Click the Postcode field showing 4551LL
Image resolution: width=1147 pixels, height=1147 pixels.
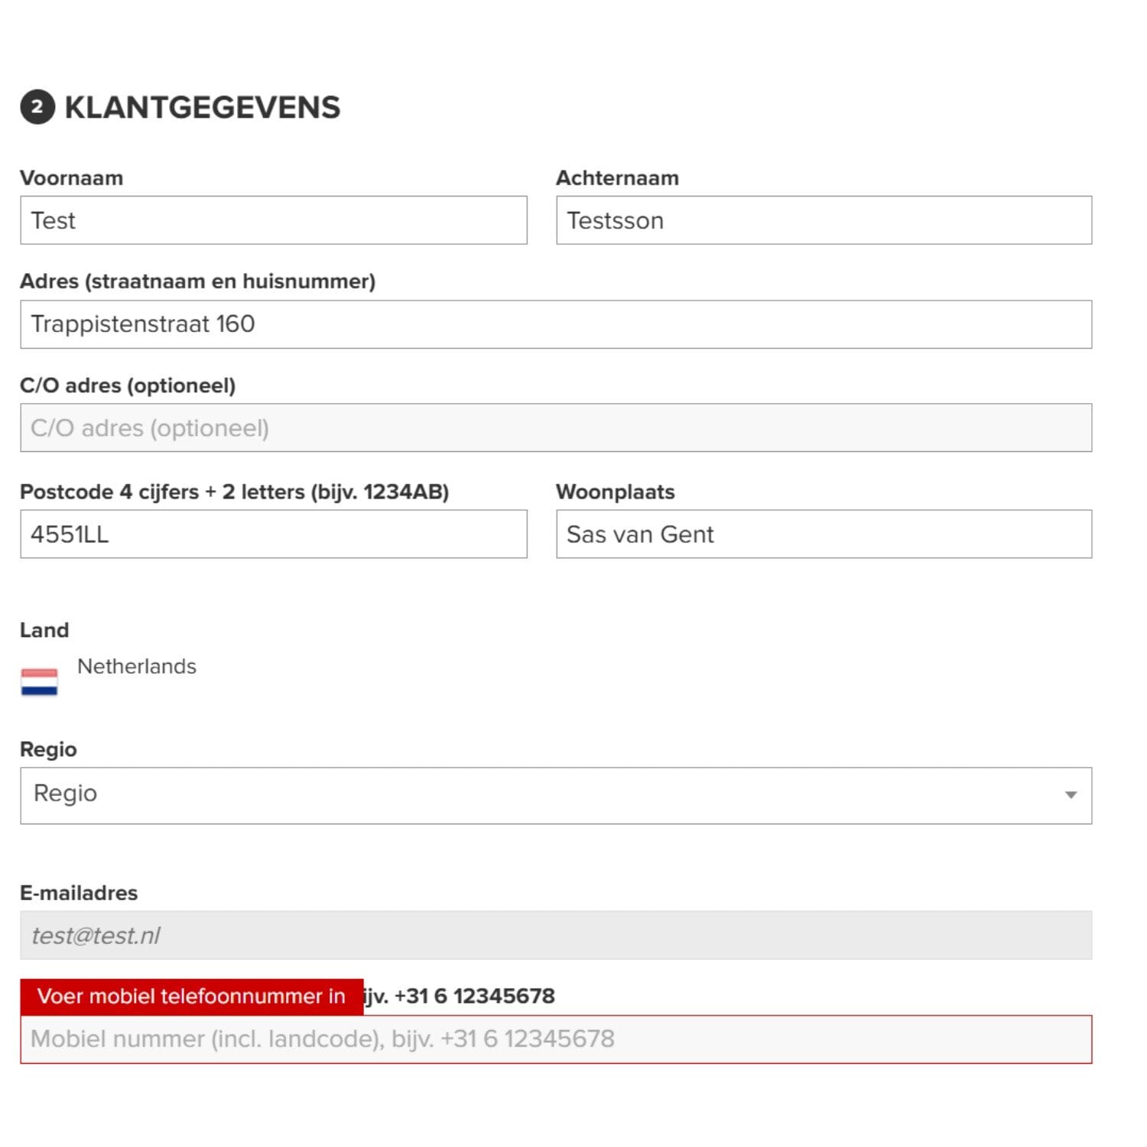point(274,534)
